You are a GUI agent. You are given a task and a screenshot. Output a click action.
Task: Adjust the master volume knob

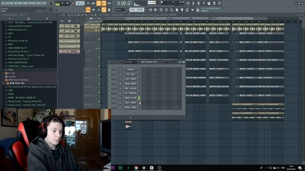[51, 3]
